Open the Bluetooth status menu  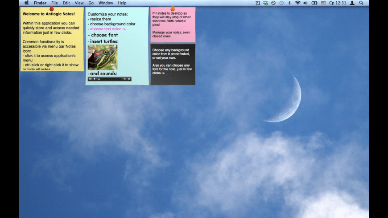point(289,3)
